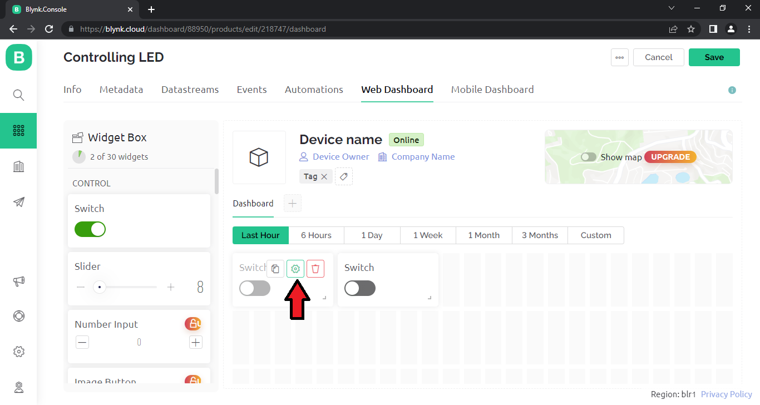Select the Last Hour time range
Image resolution: width=760 pixels, height=405 pixels.
coord(260,235)
